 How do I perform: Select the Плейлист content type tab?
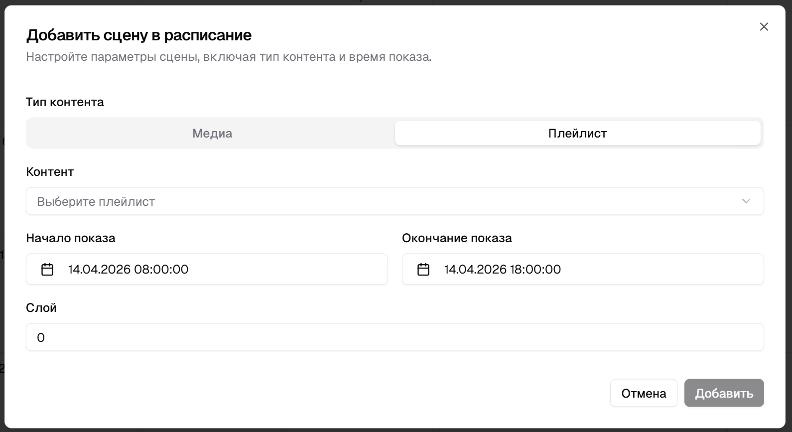578,134
